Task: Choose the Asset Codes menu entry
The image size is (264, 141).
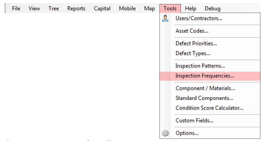Action: [x=192, y=31]
